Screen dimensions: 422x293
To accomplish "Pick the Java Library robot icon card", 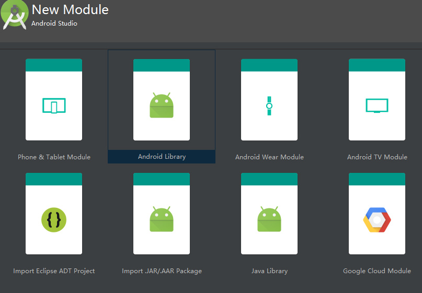I will click(269, 214).
